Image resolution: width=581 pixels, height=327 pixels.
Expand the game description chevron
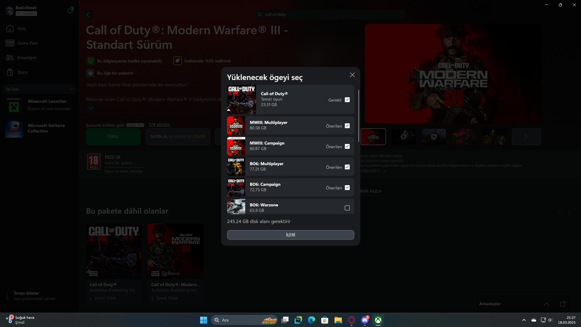click(x=91, y=108)
